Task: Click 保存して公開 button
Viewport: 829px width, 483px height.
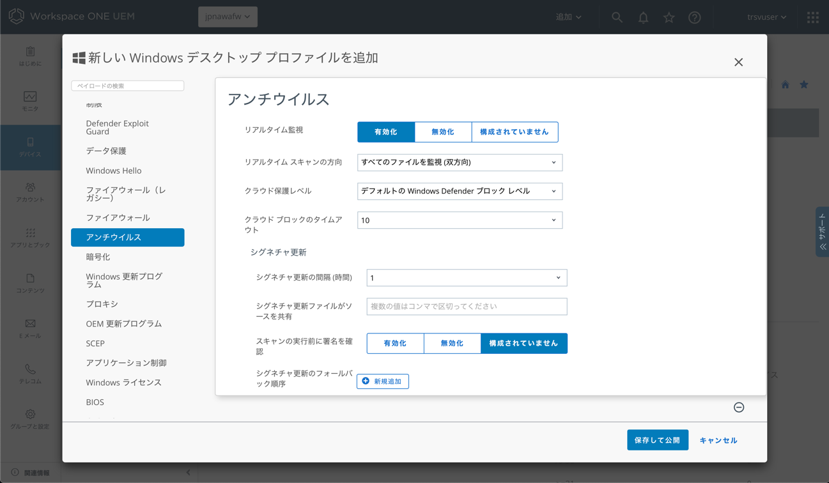Action: (x=658, y=440)
